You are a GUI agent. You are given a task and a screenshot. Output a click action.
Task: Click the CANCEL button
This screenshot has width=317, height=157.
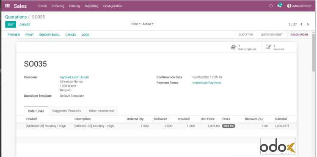[71, 35]
